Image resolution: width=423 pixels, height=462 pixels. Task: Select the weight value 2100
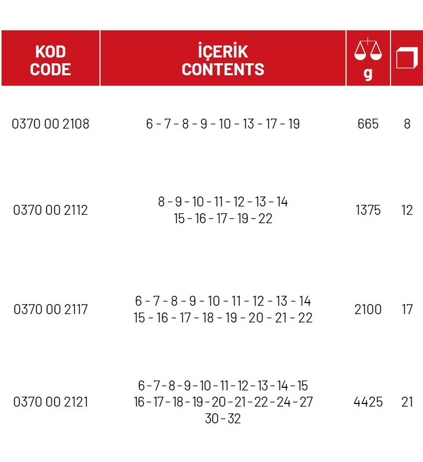368,309
